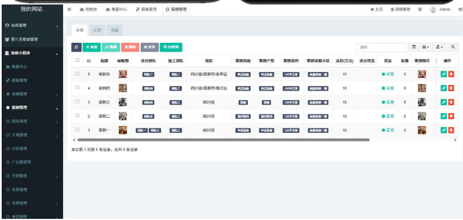Screen dimensions: 463x220
Task: Open the export data dropdown
Action: click(439, 47)
